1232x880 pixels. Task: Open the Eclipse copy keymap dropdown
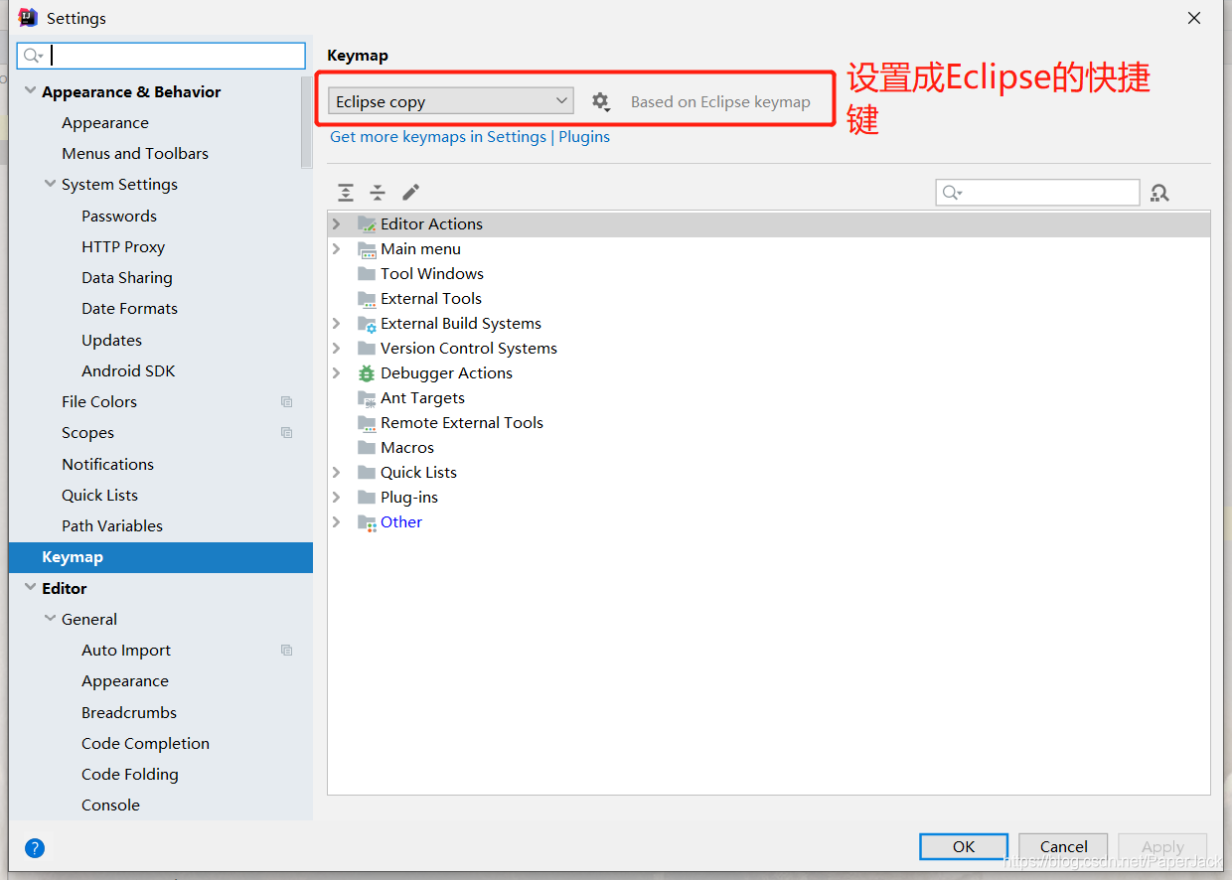451,101
